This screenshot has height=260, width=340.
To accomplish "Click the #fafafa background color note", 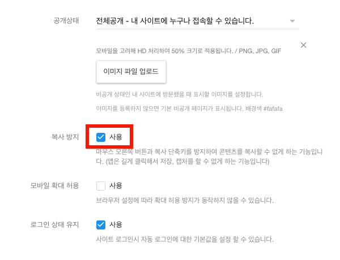I will coord(273,109).
